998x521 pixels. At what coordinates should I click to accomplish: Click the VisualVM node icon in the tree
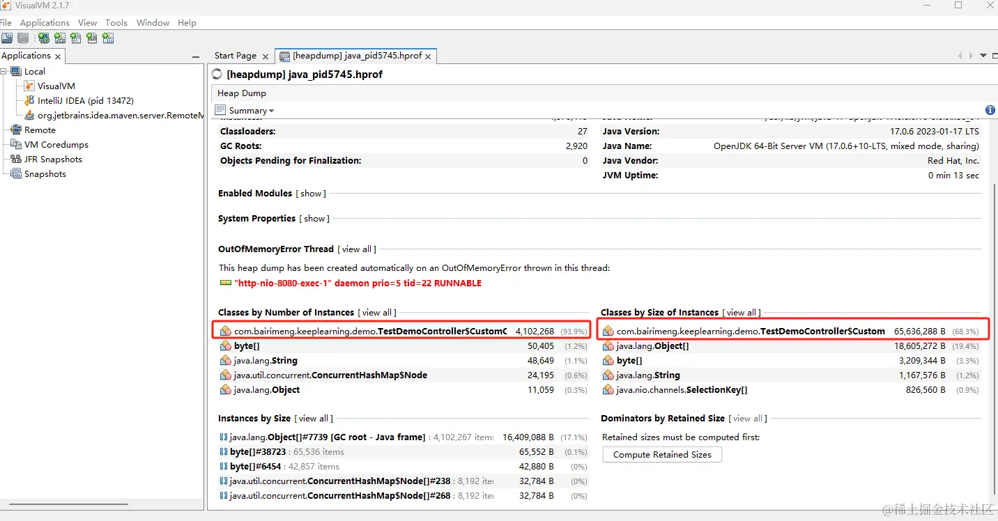point(29,86)
